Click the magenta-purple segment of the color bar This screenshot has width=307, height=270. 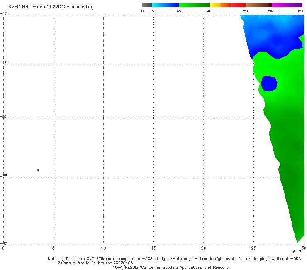[287, 5]
